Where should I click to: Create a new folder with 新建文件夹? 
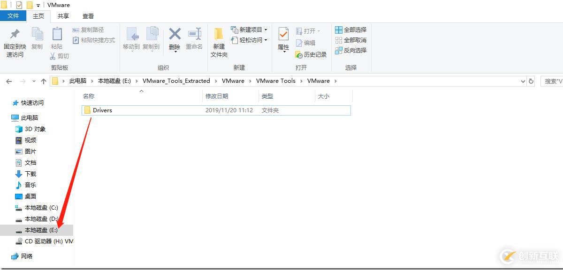[x=219, y=43]
